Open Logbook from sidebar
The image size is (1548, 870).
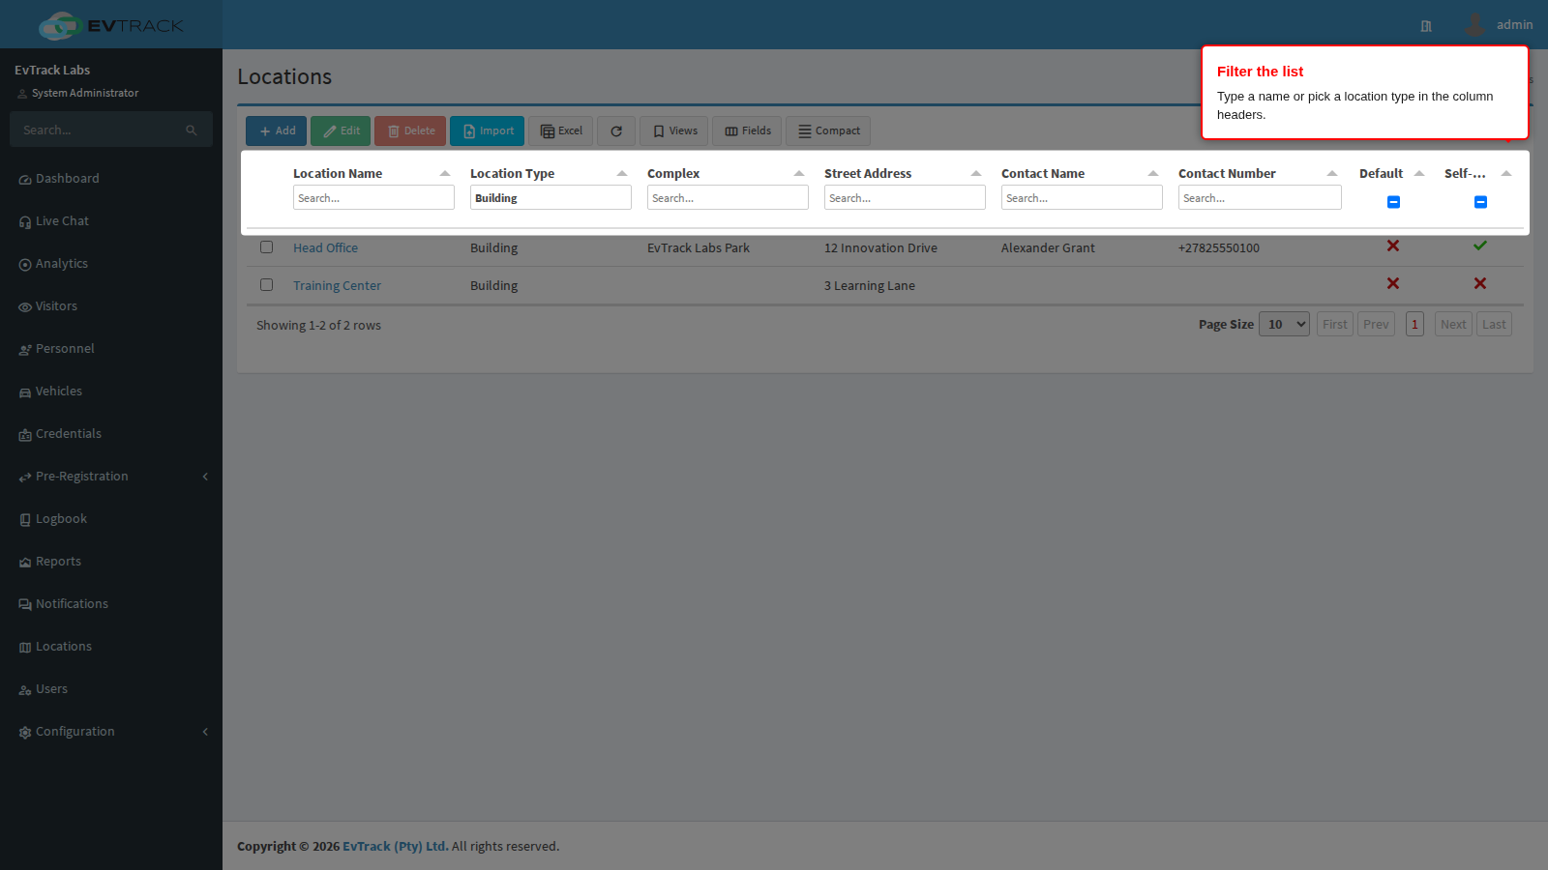pyautogui.click(x=111, y=519)
